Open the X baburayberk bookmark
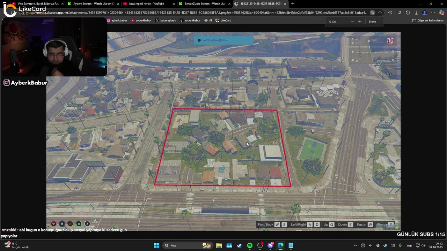The height and width of the screenshot is (251, 447). 166,21
